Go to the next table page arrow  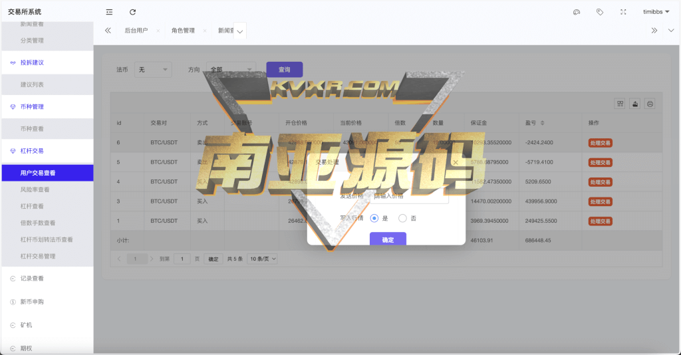pyautogui.click(x=152, y=259)
